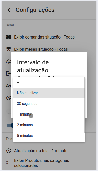Image resolution: width=98 pixels, height=171 pixels.
Task: Select the "2 minutos" option
Action: tap(49, 125)
